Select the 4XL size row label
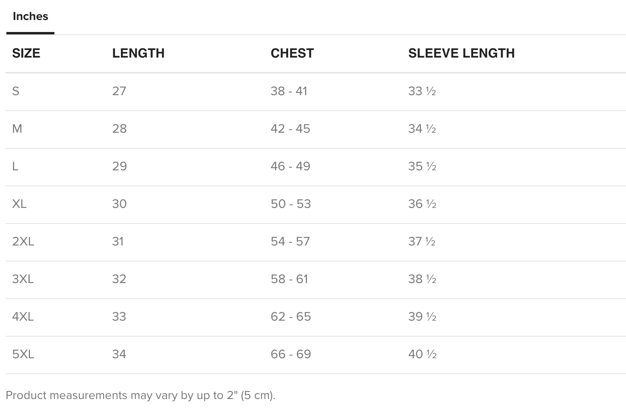 pyautogui.click(x=23, y=317)
